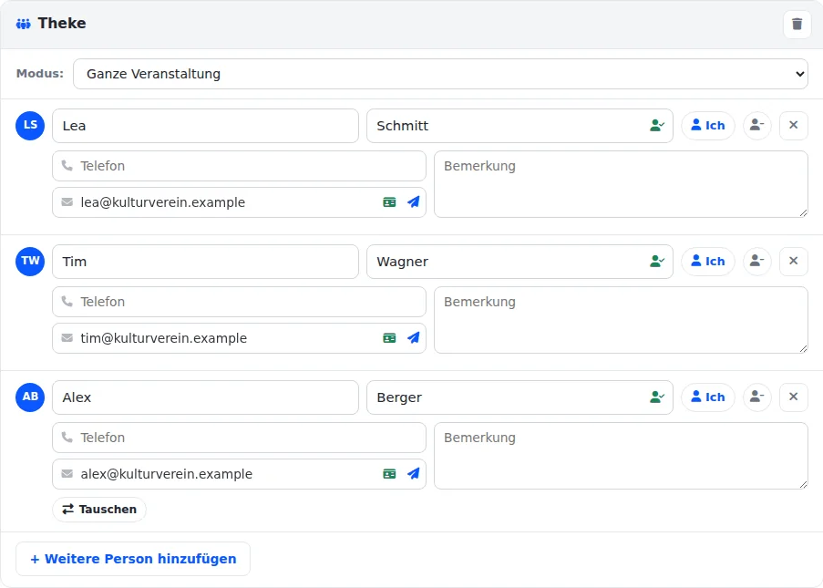Click the LS avatar for Lea Schmitt

click(x=30, y=126)
